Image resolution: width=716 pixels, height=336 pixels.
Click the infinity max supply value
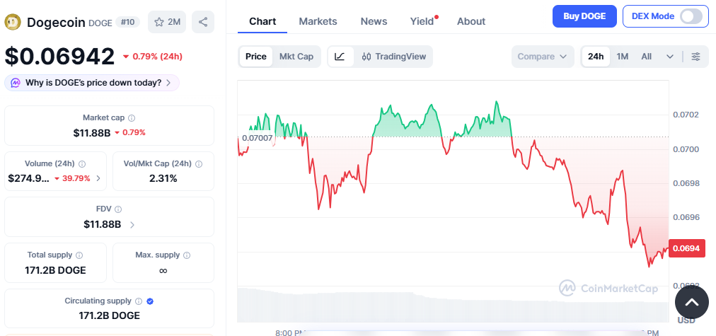tap(163, 271)
